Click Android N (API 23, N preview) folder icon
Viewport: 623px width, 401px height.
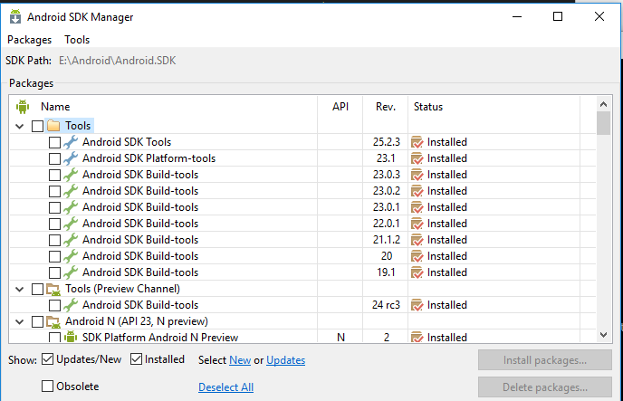tap(53, 321)
